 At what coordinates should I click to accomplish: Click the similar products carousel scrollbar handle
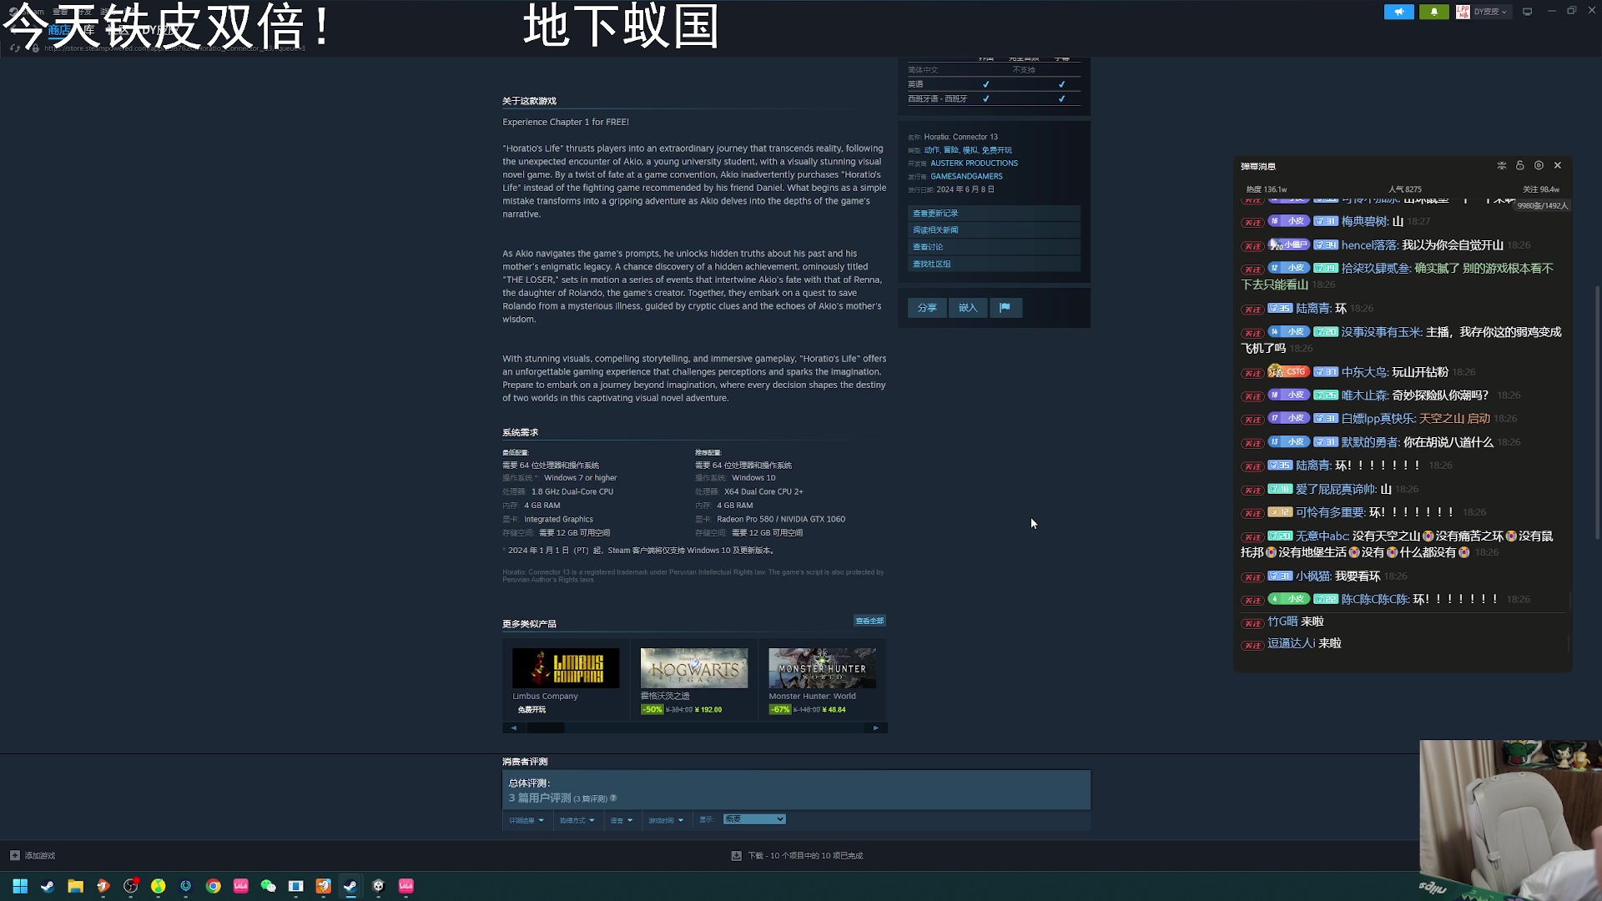[x=546, y=728]
